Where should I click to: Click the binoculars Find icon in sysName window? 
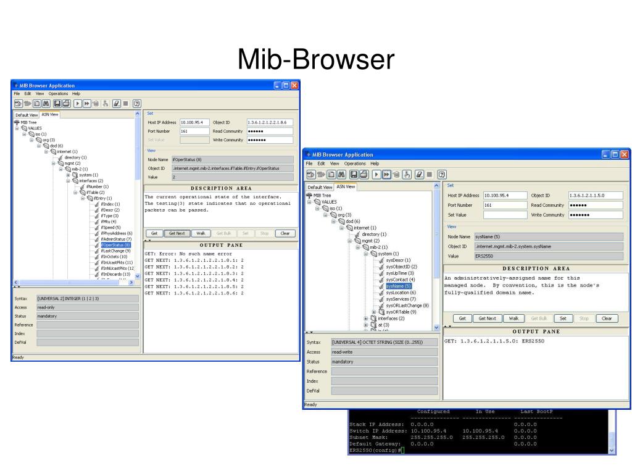pyautogui.click(x=341, y=175)
